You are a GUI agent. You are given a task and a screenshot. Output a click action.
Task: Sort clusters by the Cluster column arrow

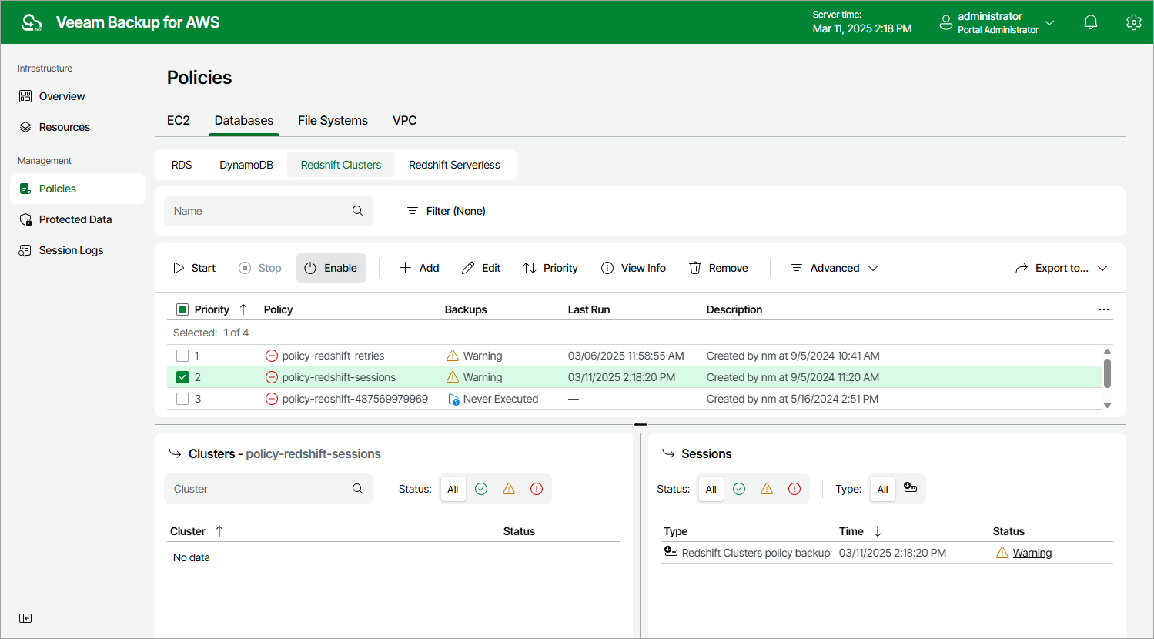219,531
